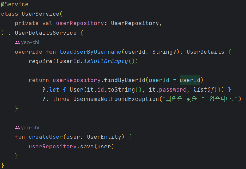Click the UserService class name

tap(41, 14)
